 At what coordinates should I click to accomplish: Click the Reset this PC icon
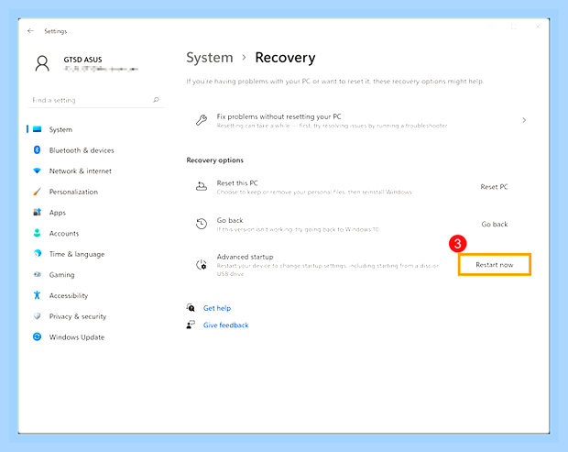point(202,186)
